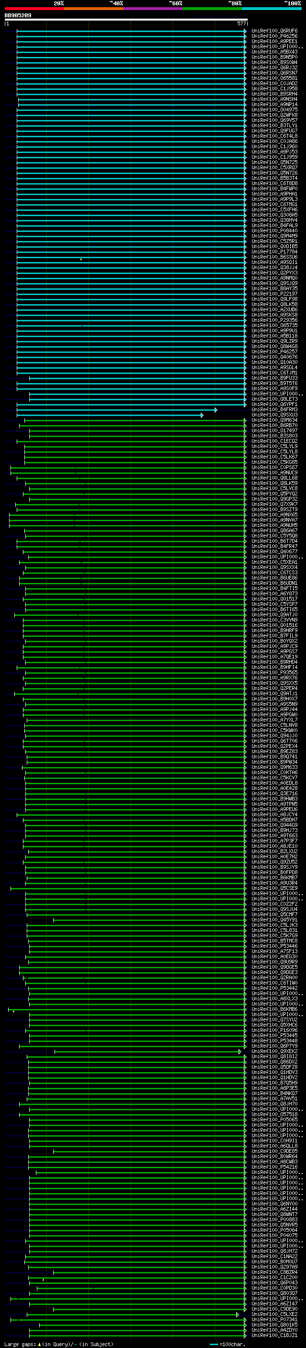306x1348 pixels.
Task: Select hit UniRef100_P46257
Action: [274, 351]
